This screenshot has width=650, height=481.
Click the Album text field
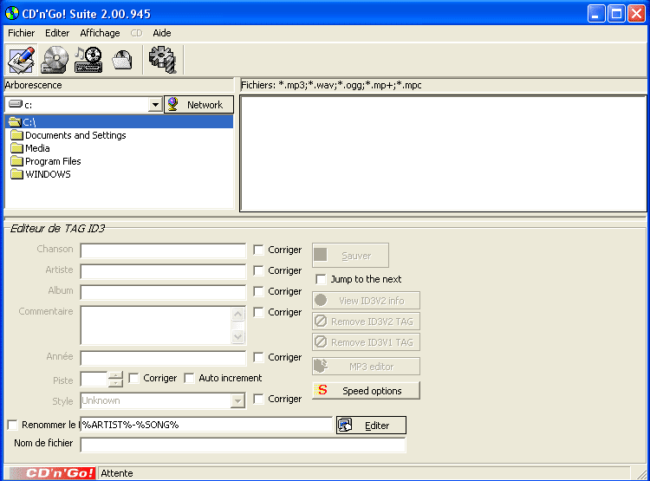tap(163, 292)
